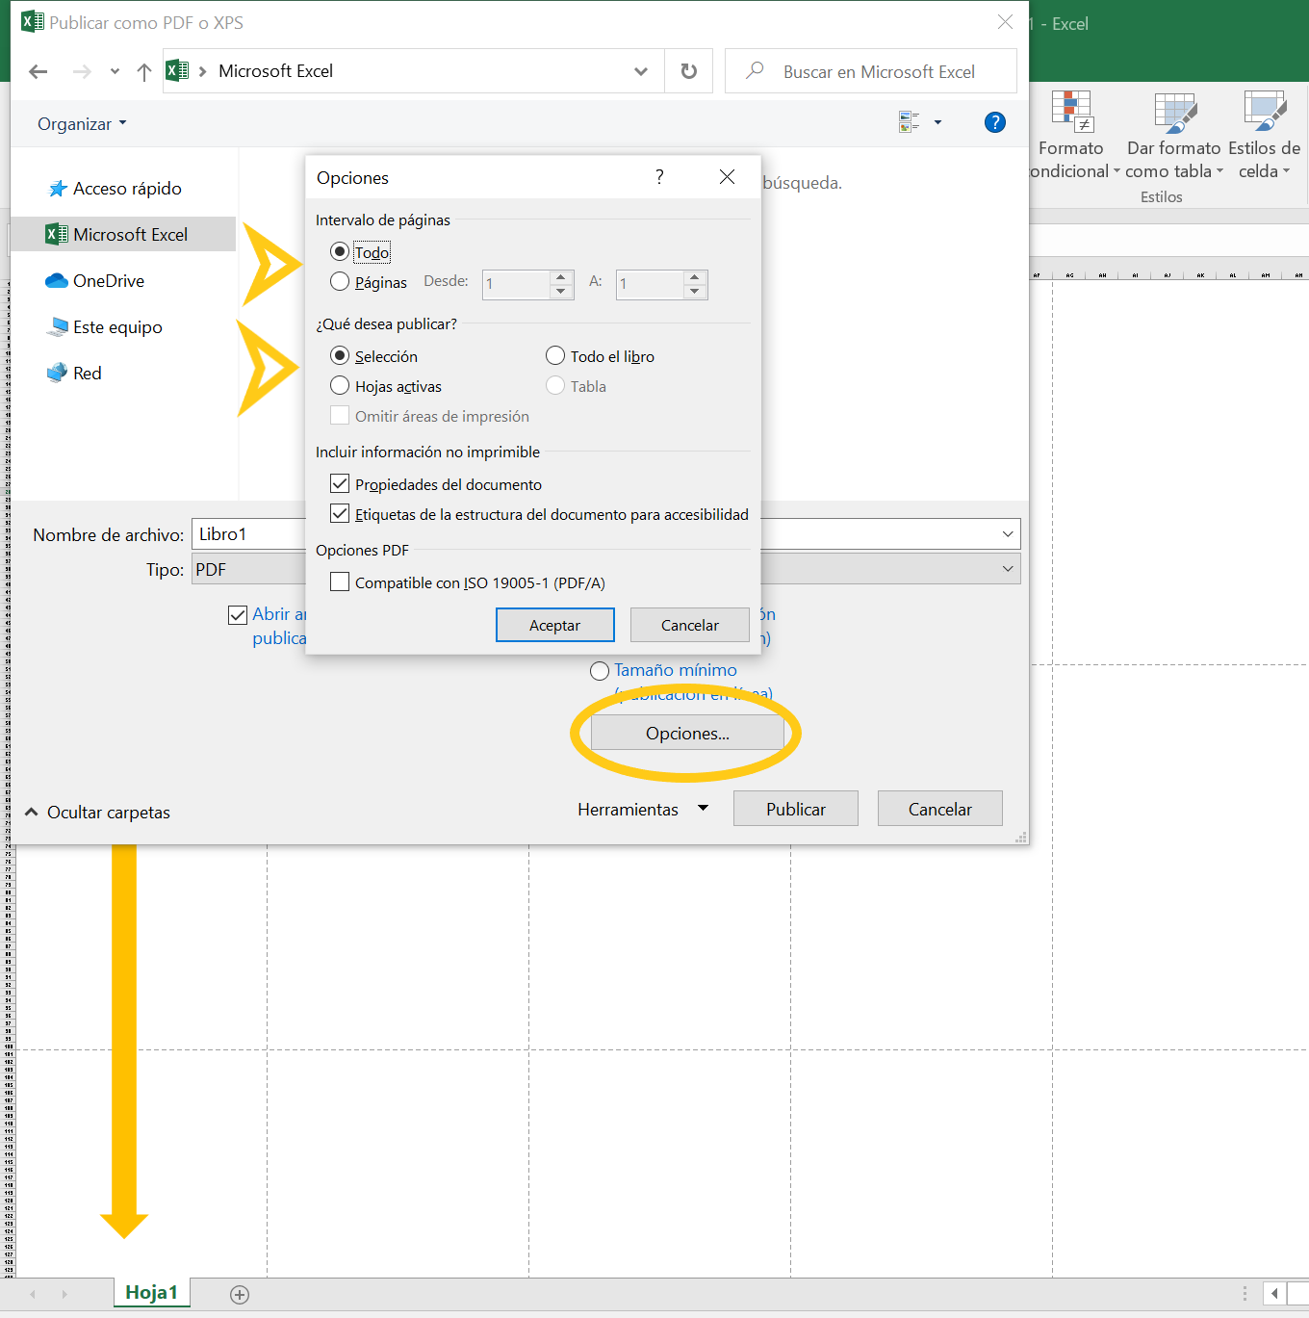Click the Format as Table icon

tap(1174, 111)
